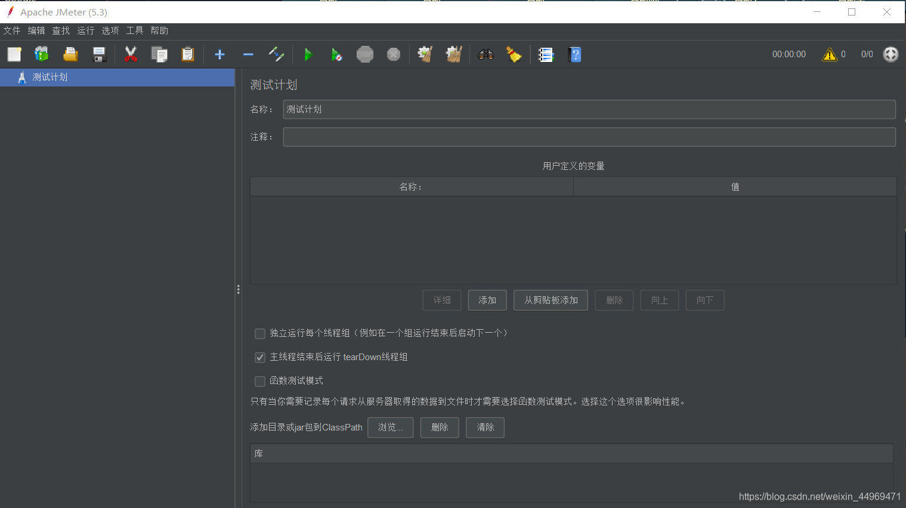Click the Search binoculars icon

[x=486, y=54]
